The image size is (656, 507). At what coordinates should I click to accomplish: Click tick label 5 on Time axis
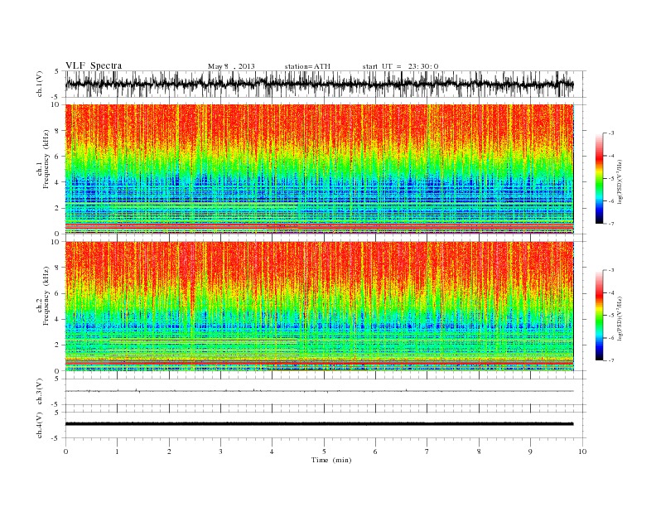[324, 451]
